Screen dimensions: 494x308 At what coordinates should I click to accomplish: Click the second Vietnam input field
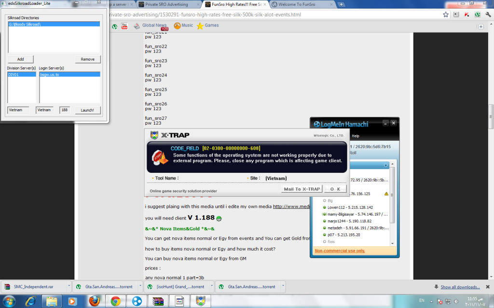tap(44, 110)
